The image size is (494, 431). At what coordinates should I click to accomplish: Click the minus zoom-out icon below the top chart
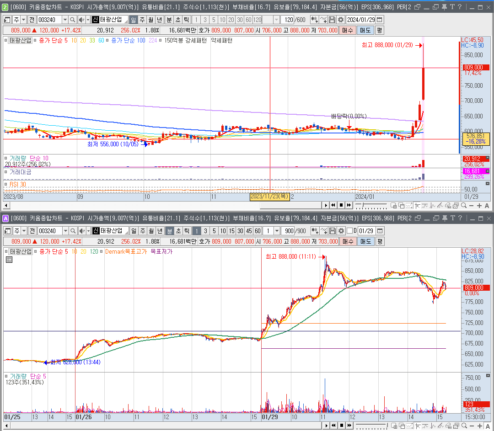click(471, 206)
